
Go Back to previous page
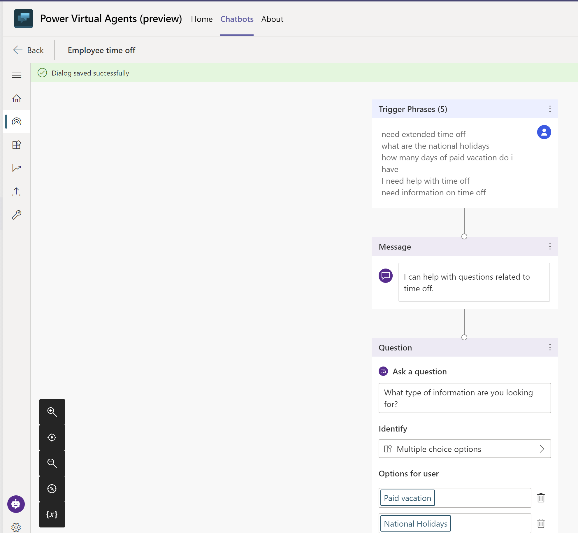point(29,50)
